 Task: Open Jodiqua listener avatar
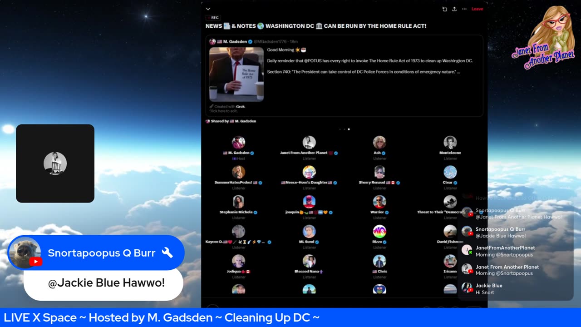[238, 261]
